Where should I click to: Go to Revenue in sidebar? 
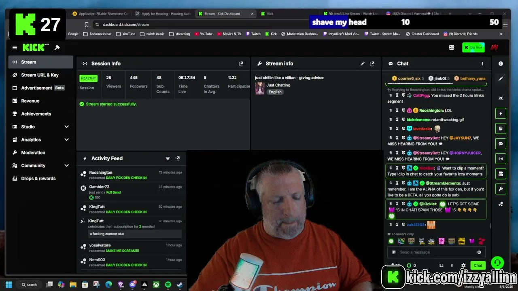[41, 101]
